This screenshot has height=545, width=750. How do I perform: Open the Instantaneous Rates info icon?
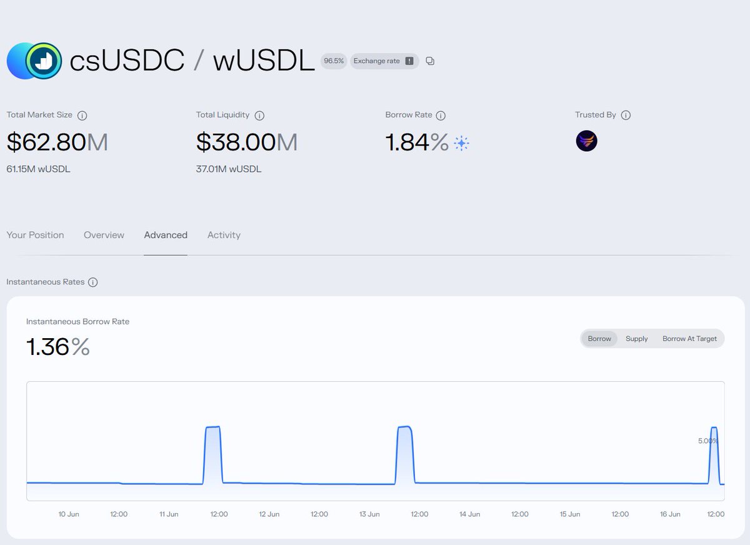[x=92, y=282]
